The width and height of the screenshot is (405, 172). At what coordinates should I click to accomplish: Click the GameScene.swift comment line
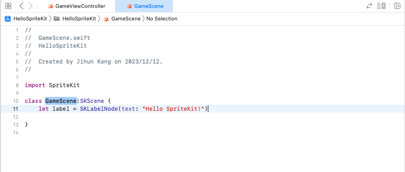(58, 38)
